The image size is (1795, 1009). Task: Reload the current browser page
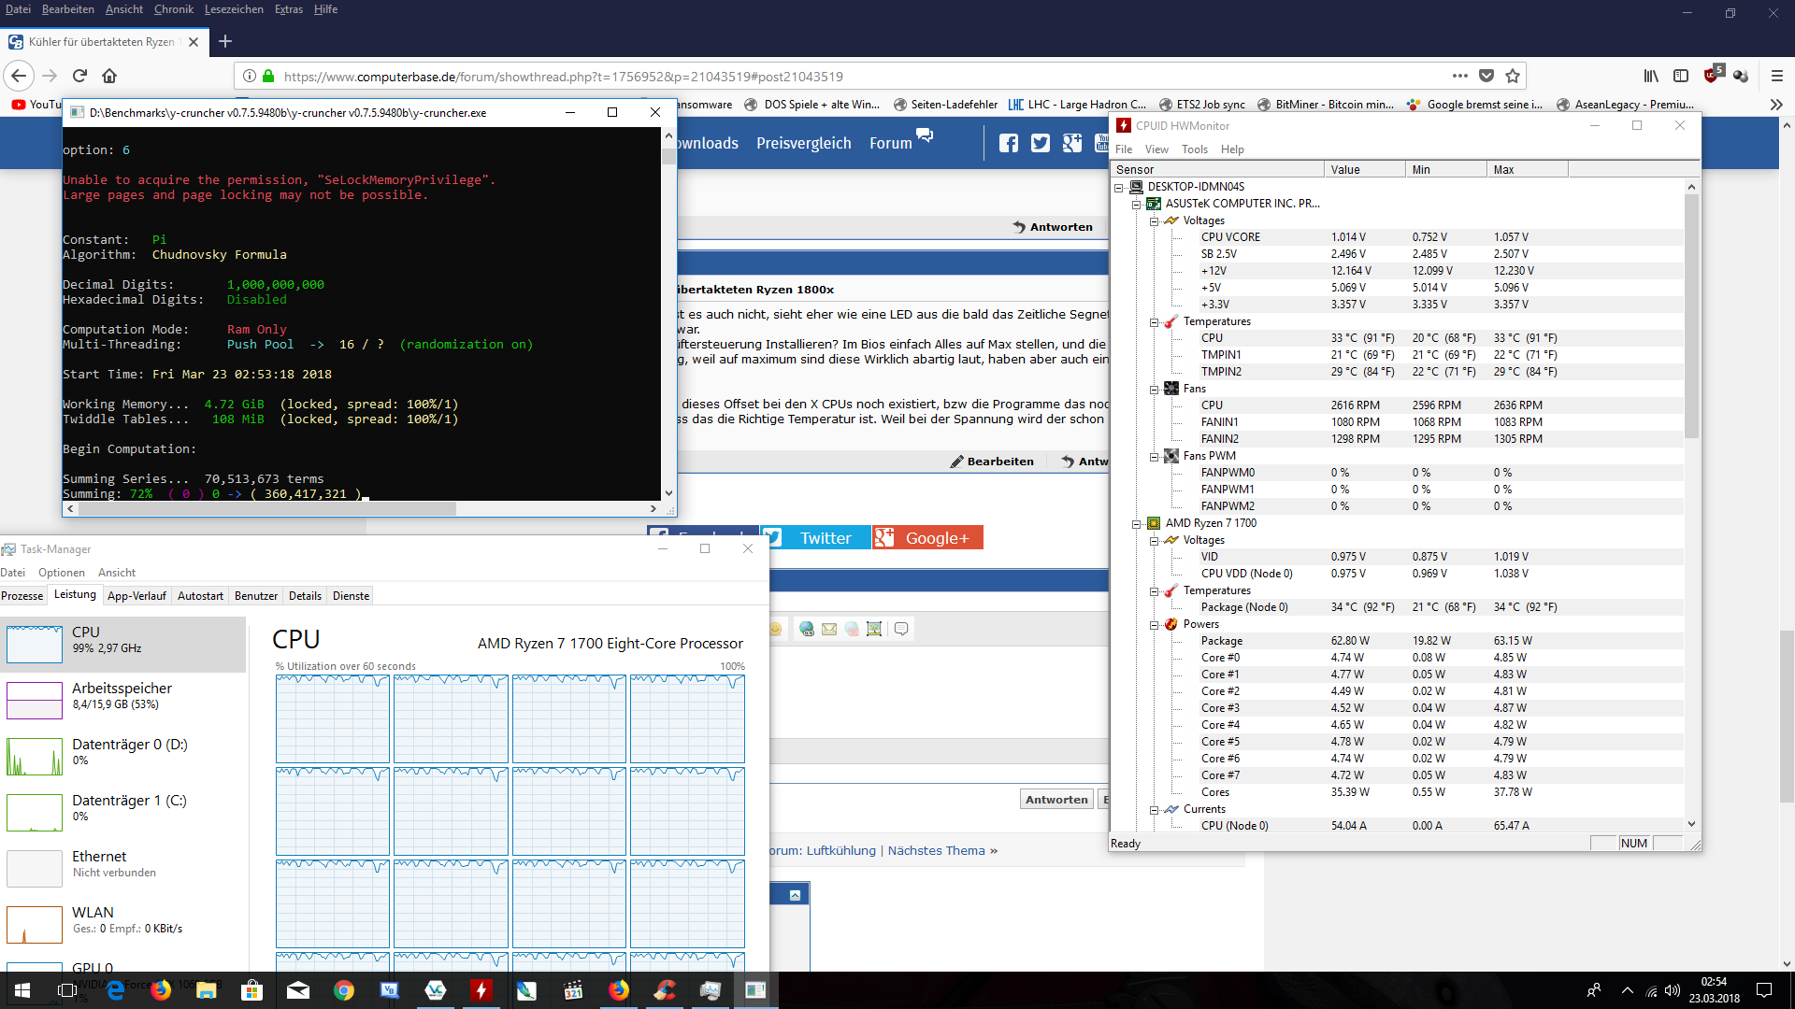tap(79, 76)
